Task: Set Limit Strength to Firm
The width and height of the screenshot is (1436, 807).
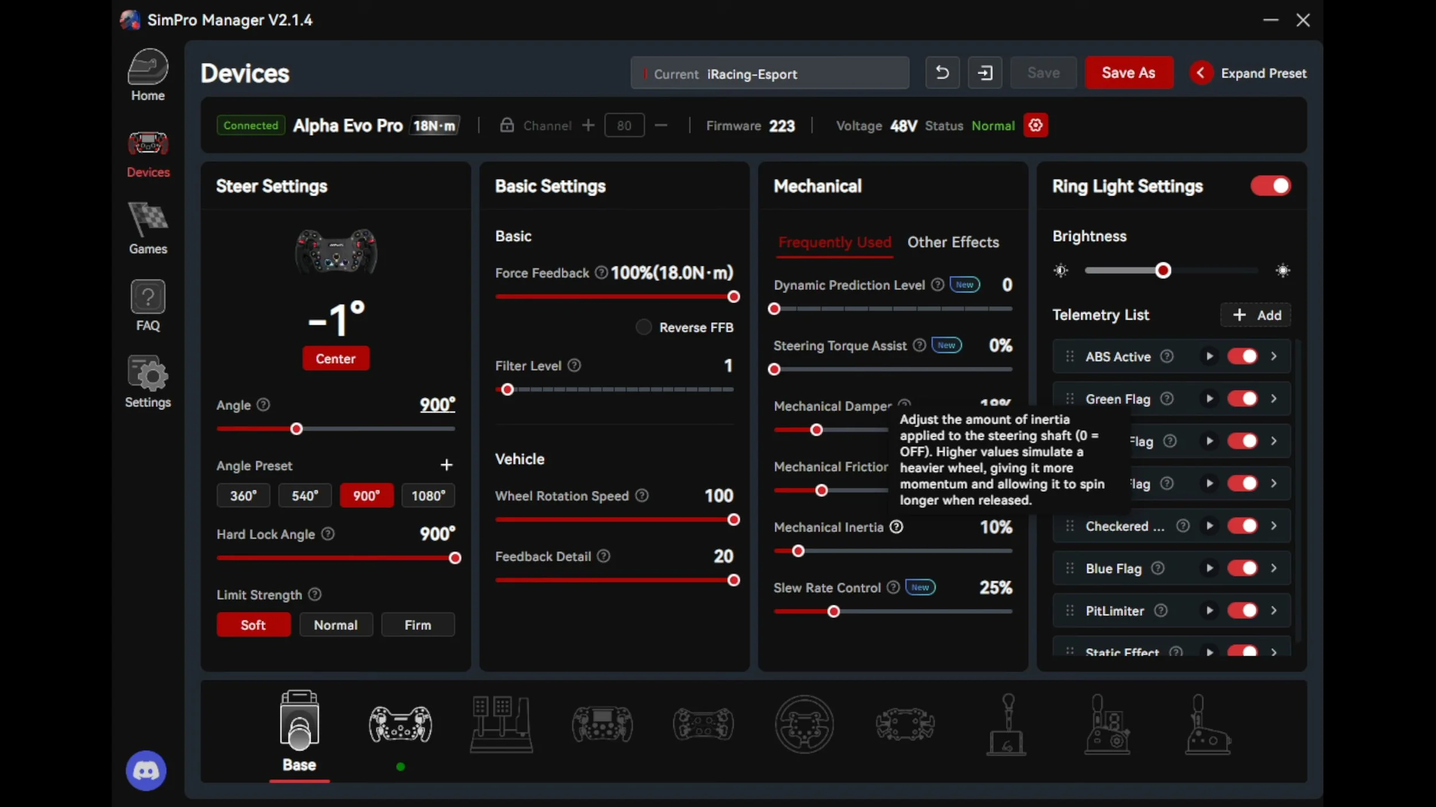Action: [418, 625]
